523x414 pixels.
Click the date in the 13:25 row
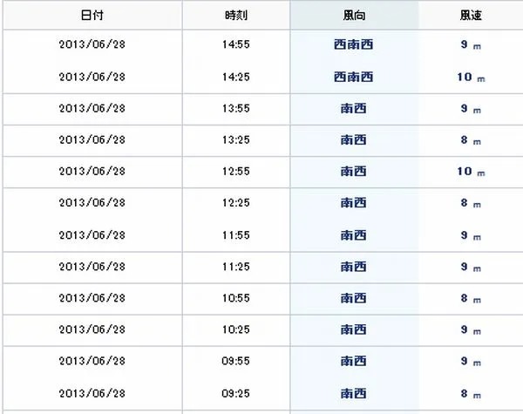[92, 139]
